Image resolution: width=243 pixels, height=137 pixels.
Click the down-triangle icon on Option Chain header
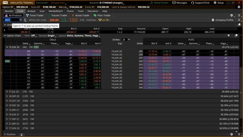[x=229, y=36]
